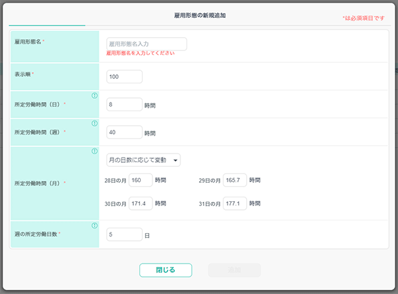Image resolution: width=398 pixels, height=294 pixels.
Task: Click the red 雇用形態名を入力してください error message
Action: coord(140,54)
